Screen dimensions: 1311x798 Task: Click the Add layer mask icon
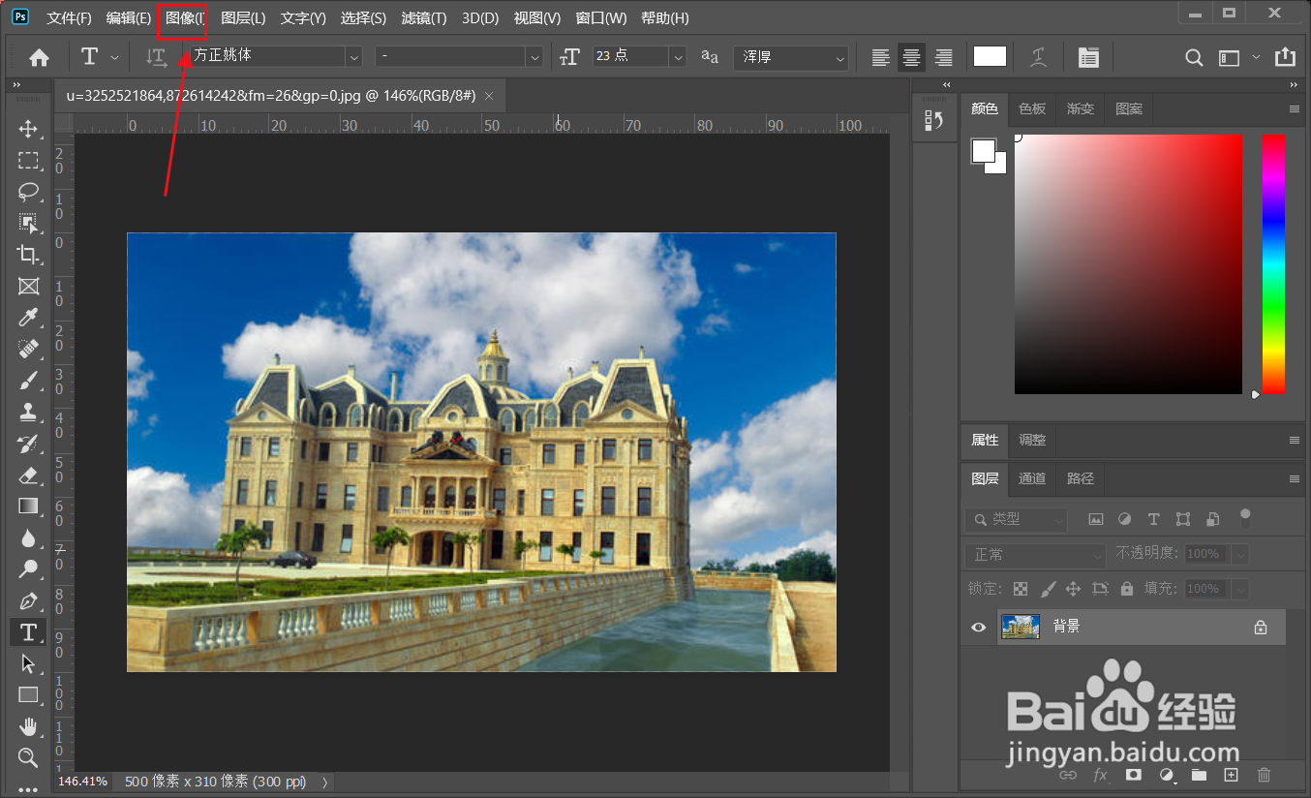pos(1133,775)
